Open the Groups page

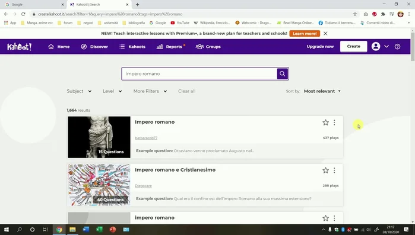pos(208,47)
